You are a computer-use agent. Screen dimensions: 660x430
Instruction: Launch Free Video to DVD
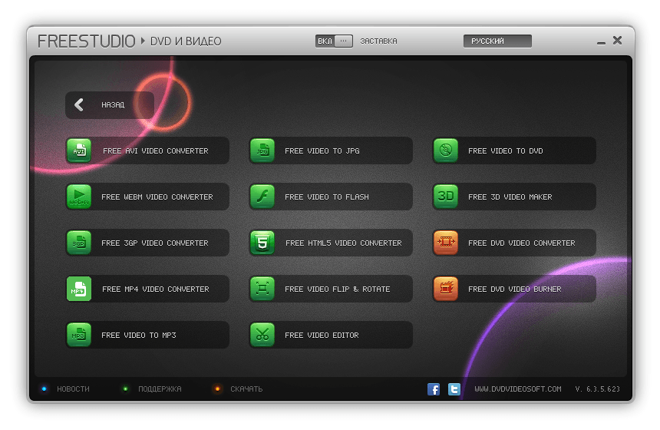tap(515, 150)
